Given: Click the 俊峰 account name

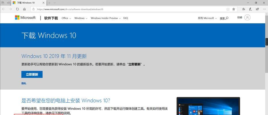Looking at the screenshot, I should click(240, 18).
